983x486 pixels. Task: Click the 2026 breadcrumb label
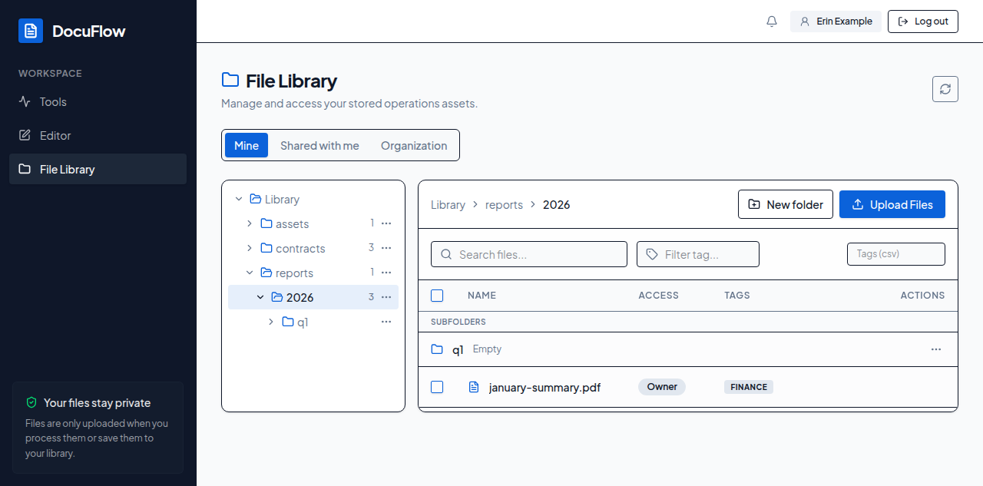pyautogui.click(x=557, y=204)
